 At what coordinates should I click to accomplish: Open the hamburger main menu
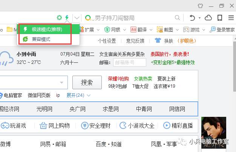[x=231, y=18]
